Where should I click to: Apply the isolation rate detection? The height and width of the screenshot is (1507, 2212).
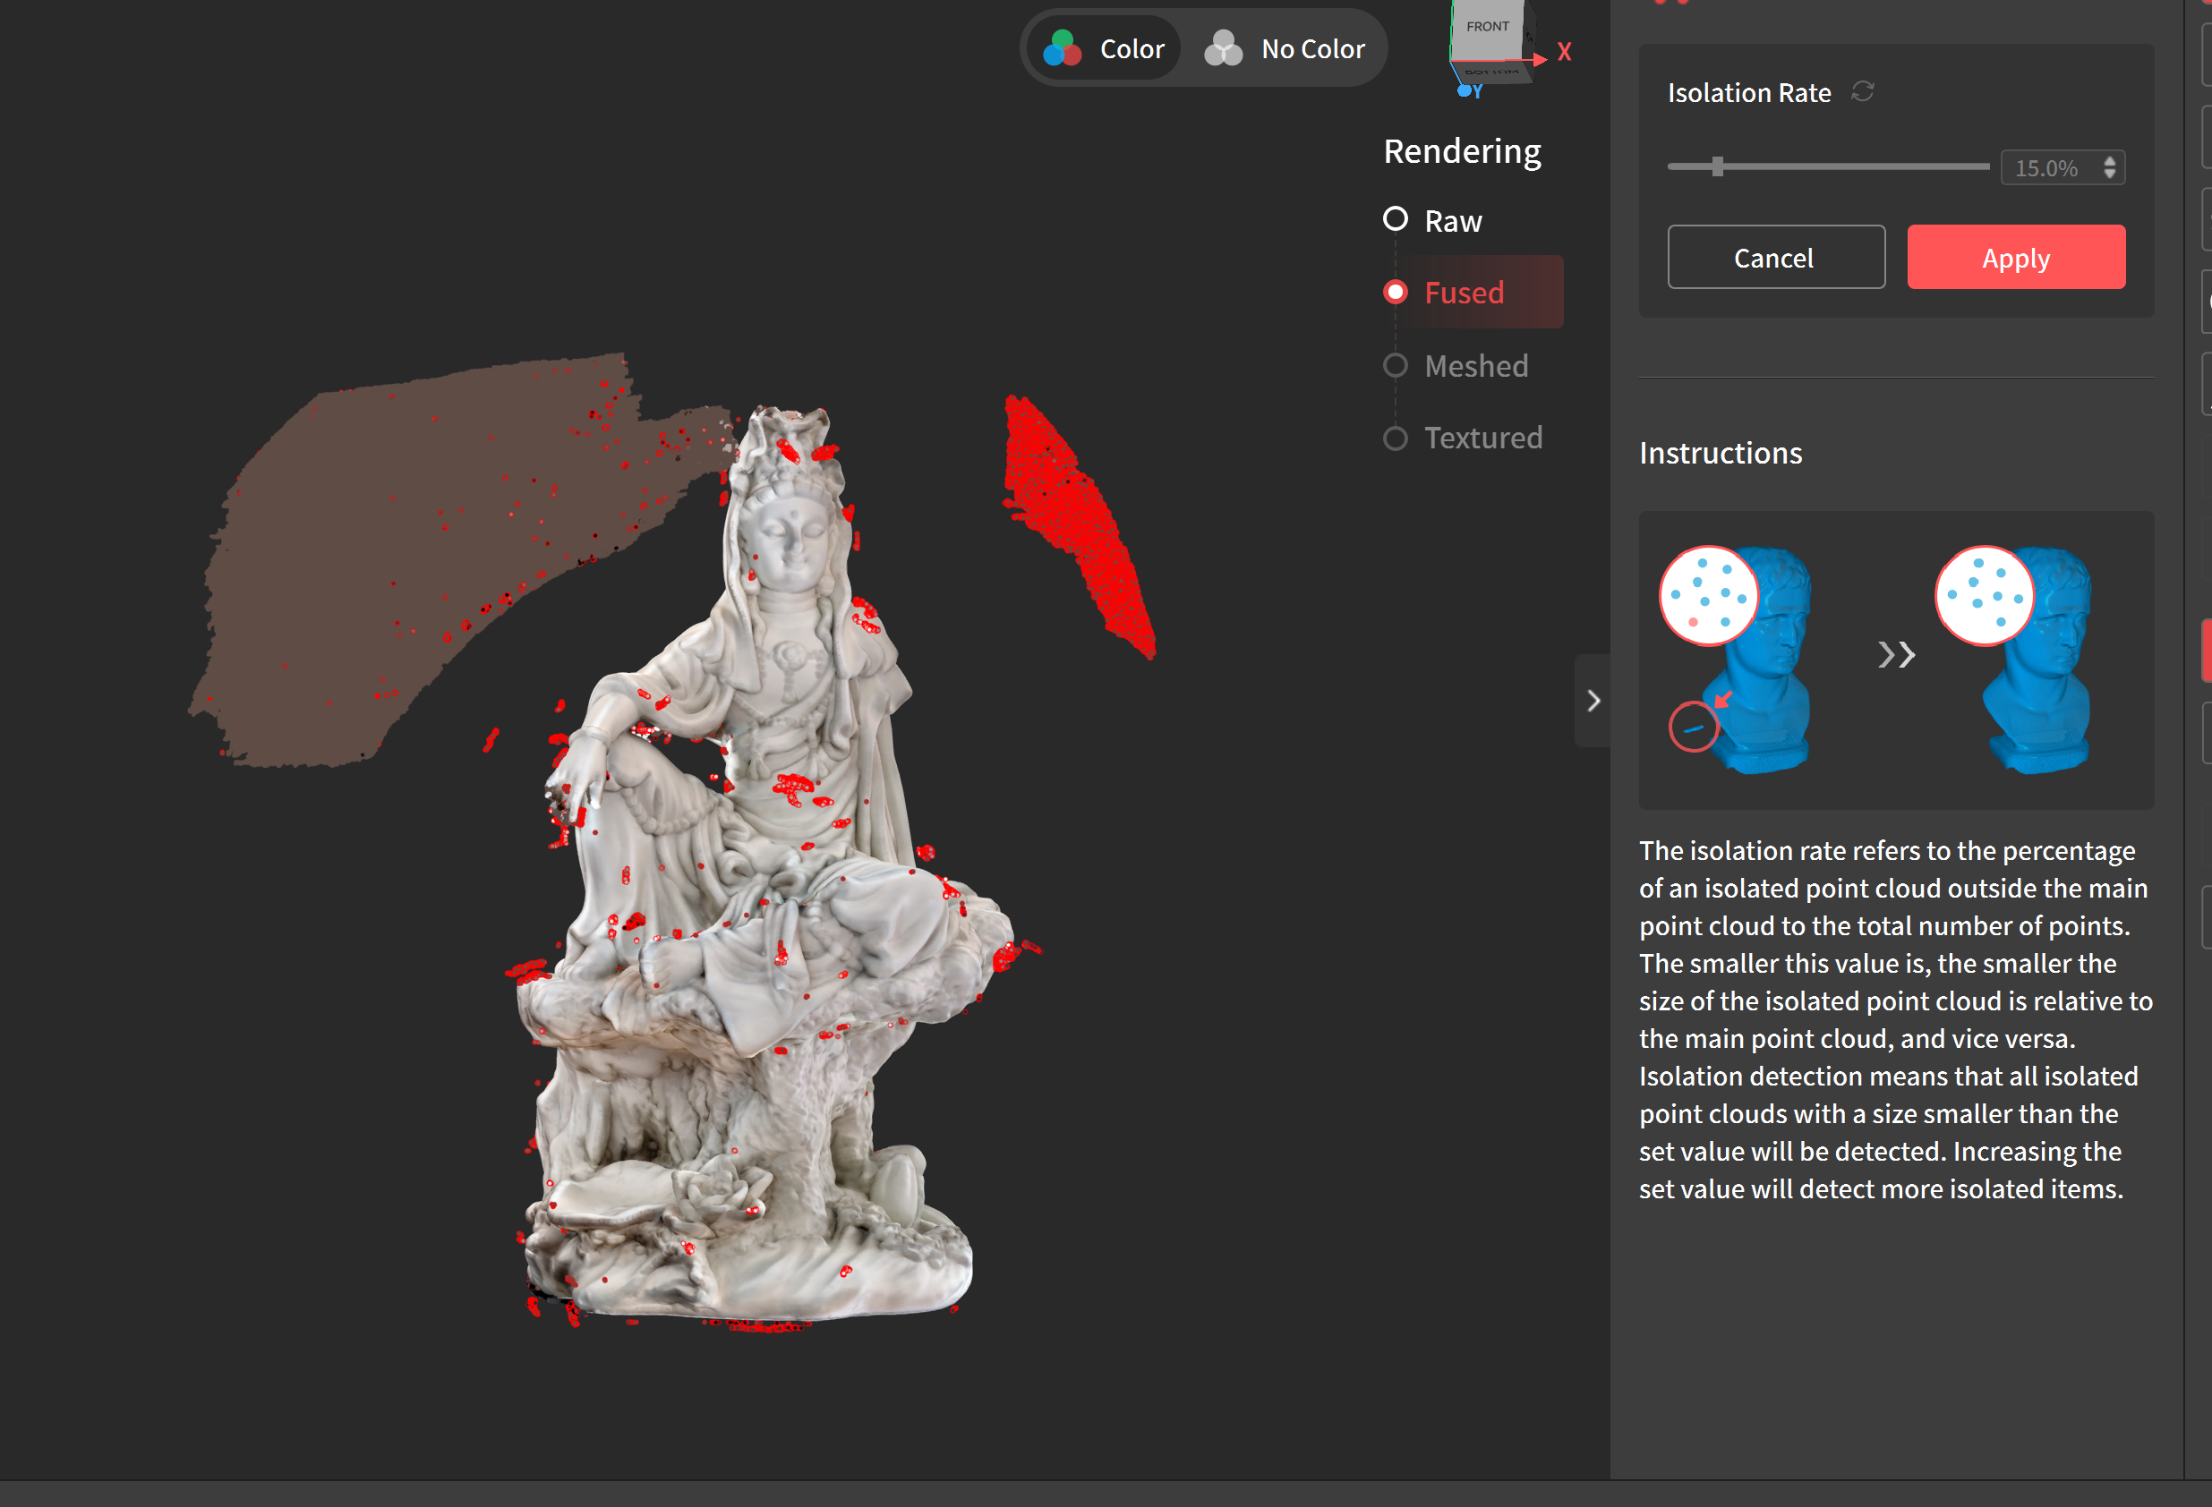[2015, 257]
